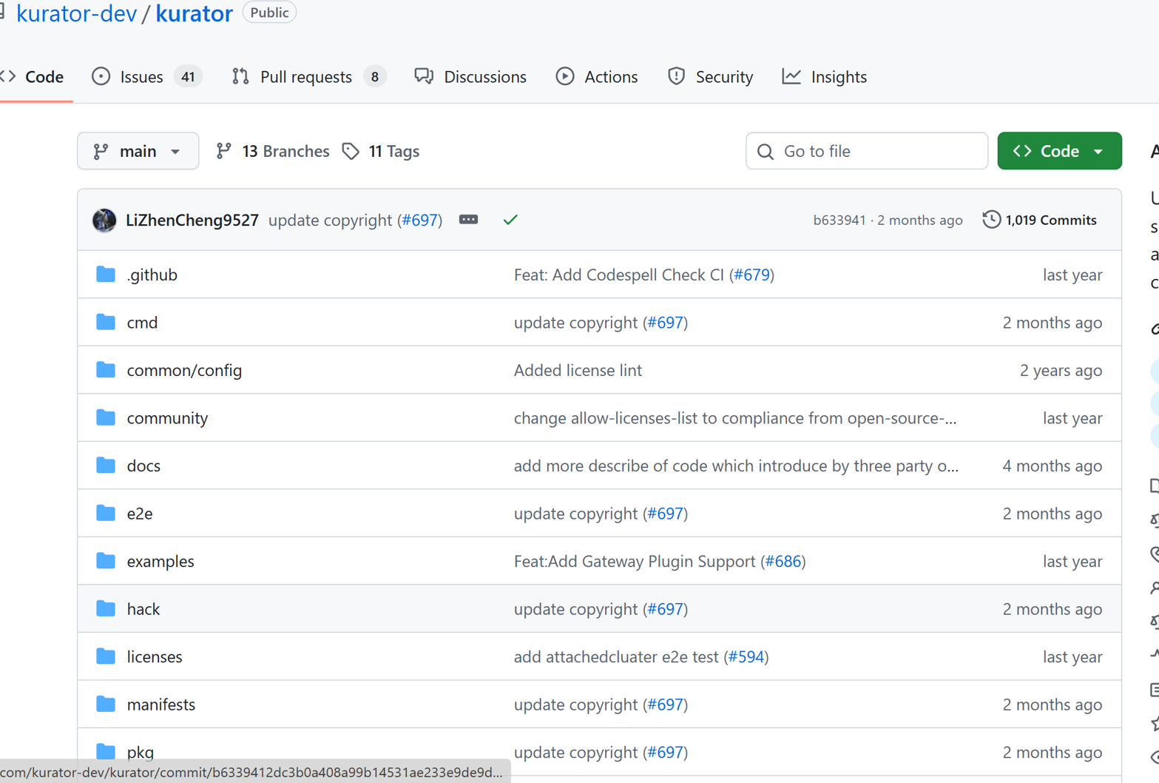Click the Security shield icon
The height and width of the screenshot is (783, 1159).
tap(676, 76)
